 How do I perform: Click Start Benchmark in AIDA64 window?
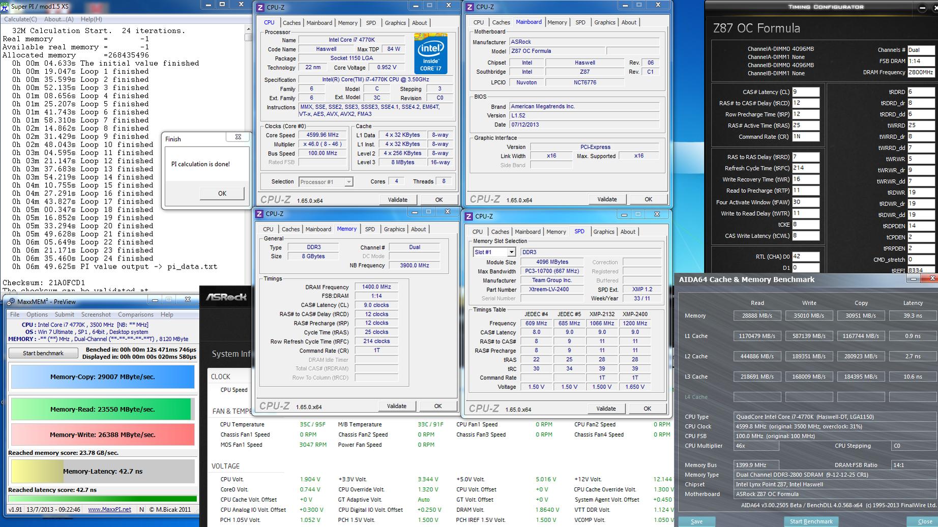tap(811, 521)
